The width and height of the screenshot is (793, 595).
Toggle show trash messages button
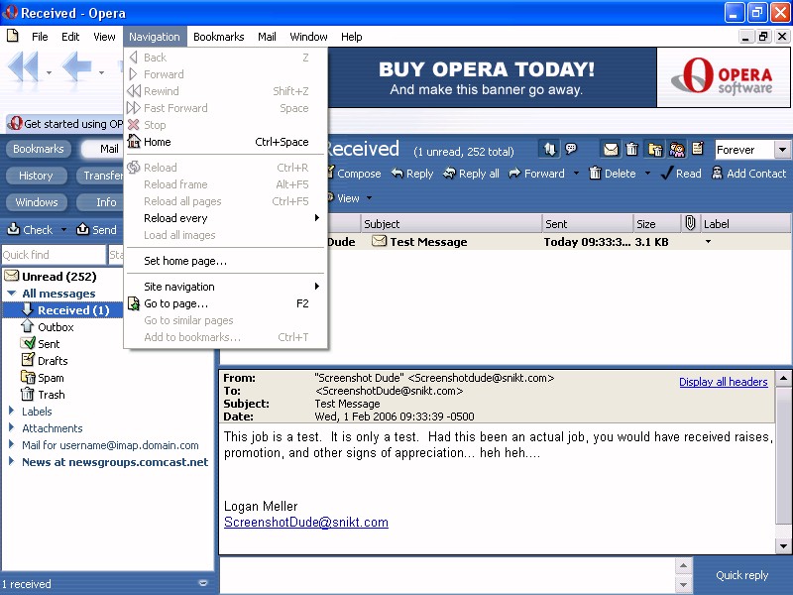tap(632, 150)
